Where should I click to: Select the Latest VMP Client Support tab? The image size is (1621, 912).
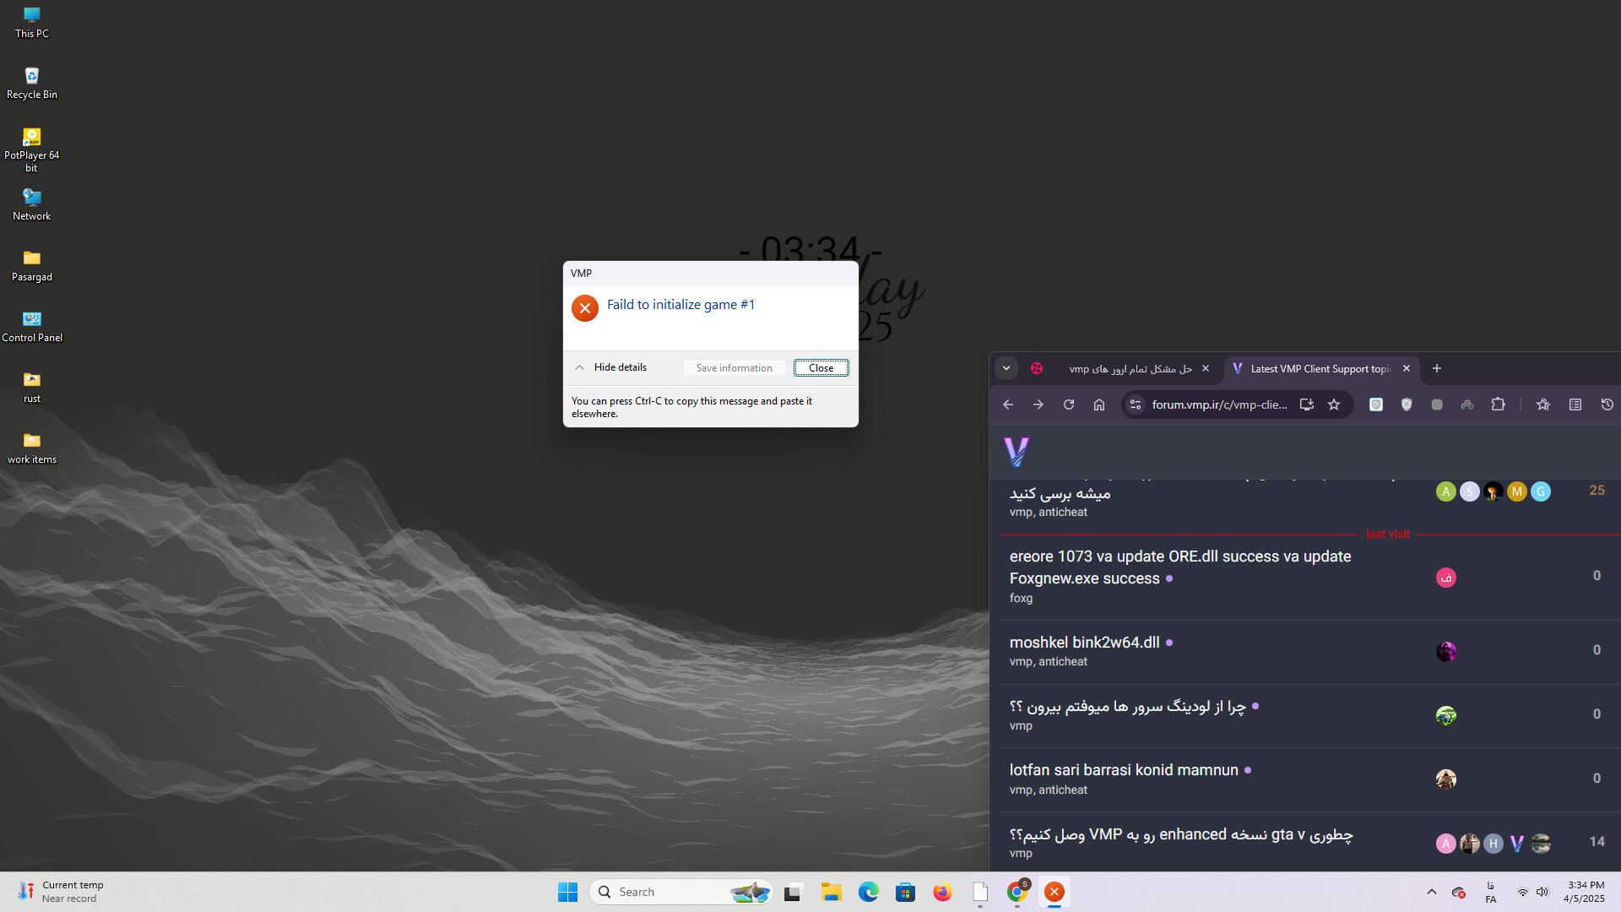coord(1319,369)
